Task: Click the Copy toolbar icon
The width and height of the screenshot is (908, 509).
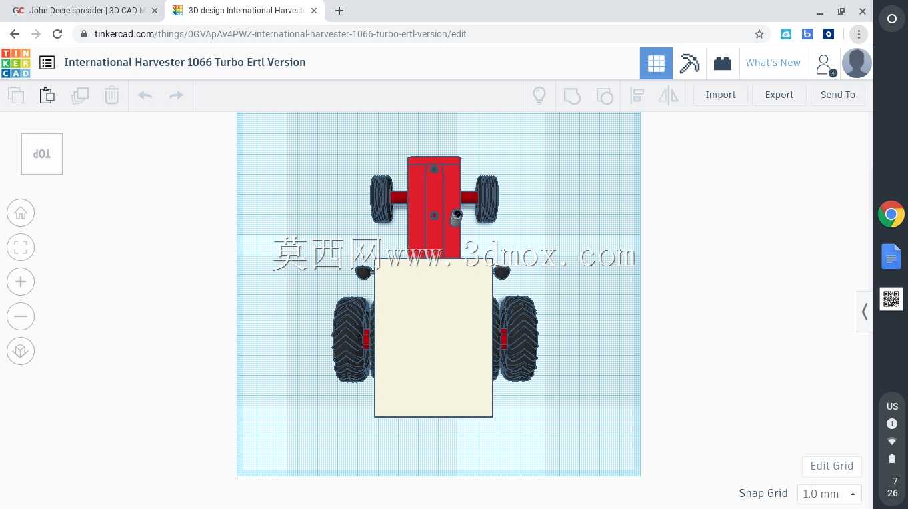Action: tap(16, 95)
